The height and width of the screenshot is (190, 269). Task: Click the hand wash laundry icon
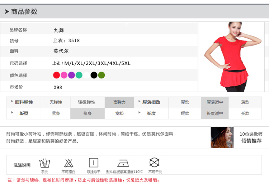pyautogui.click(x=44, y=163)
